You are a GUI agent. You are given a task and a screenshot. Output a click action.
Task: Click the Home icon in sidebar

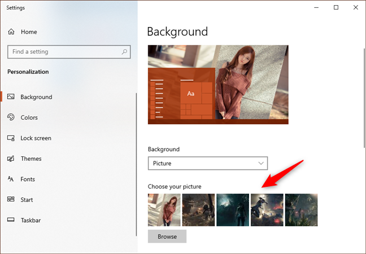11,32
